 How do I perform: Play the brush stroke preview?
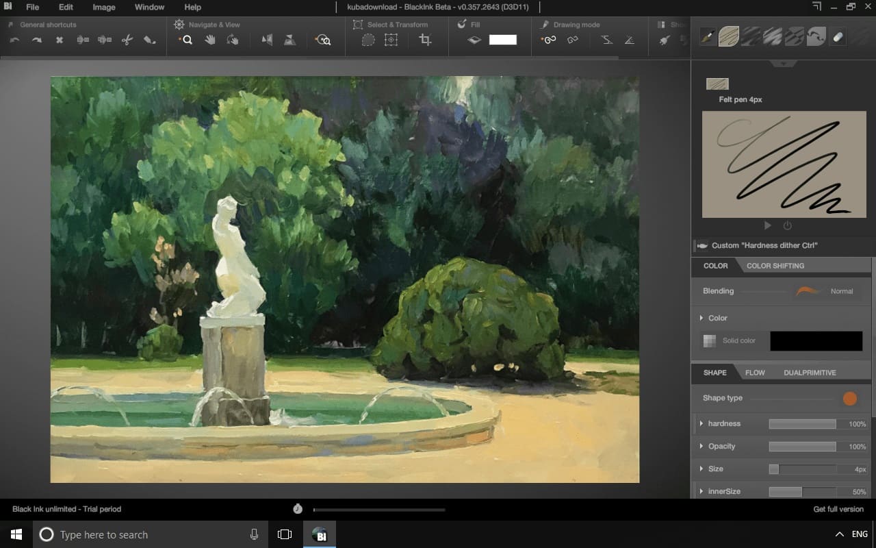click(x=767, y=225)
